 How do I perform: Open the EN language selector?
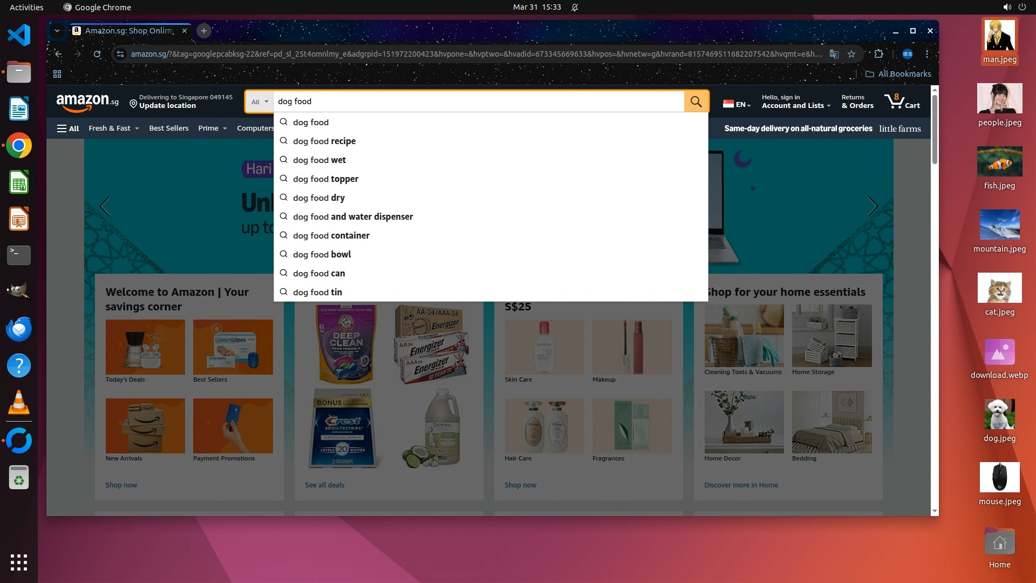pos(737,104)
